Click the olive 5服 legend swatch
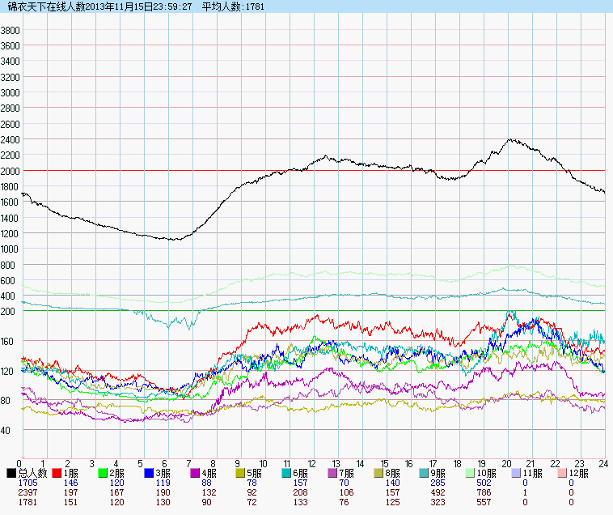Image resolution: width=613 pixels, height=515 pixels. [x=242, y=472]
